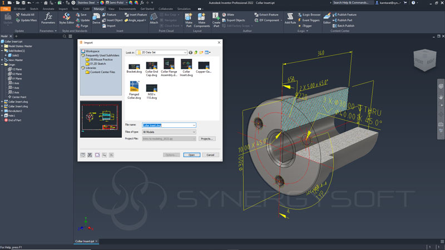Open the Look in folder dropdown
Viewport: 445px width, 250px height.
(185, 53)
